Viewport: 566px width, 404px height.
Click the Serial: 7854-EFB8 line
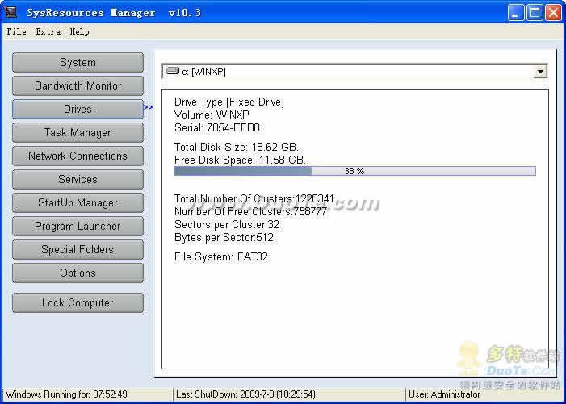click(216, 127)
